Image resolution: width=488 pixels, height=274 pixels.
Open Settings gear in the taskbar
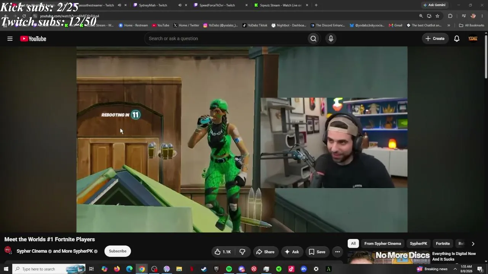(x=316, y=269)
